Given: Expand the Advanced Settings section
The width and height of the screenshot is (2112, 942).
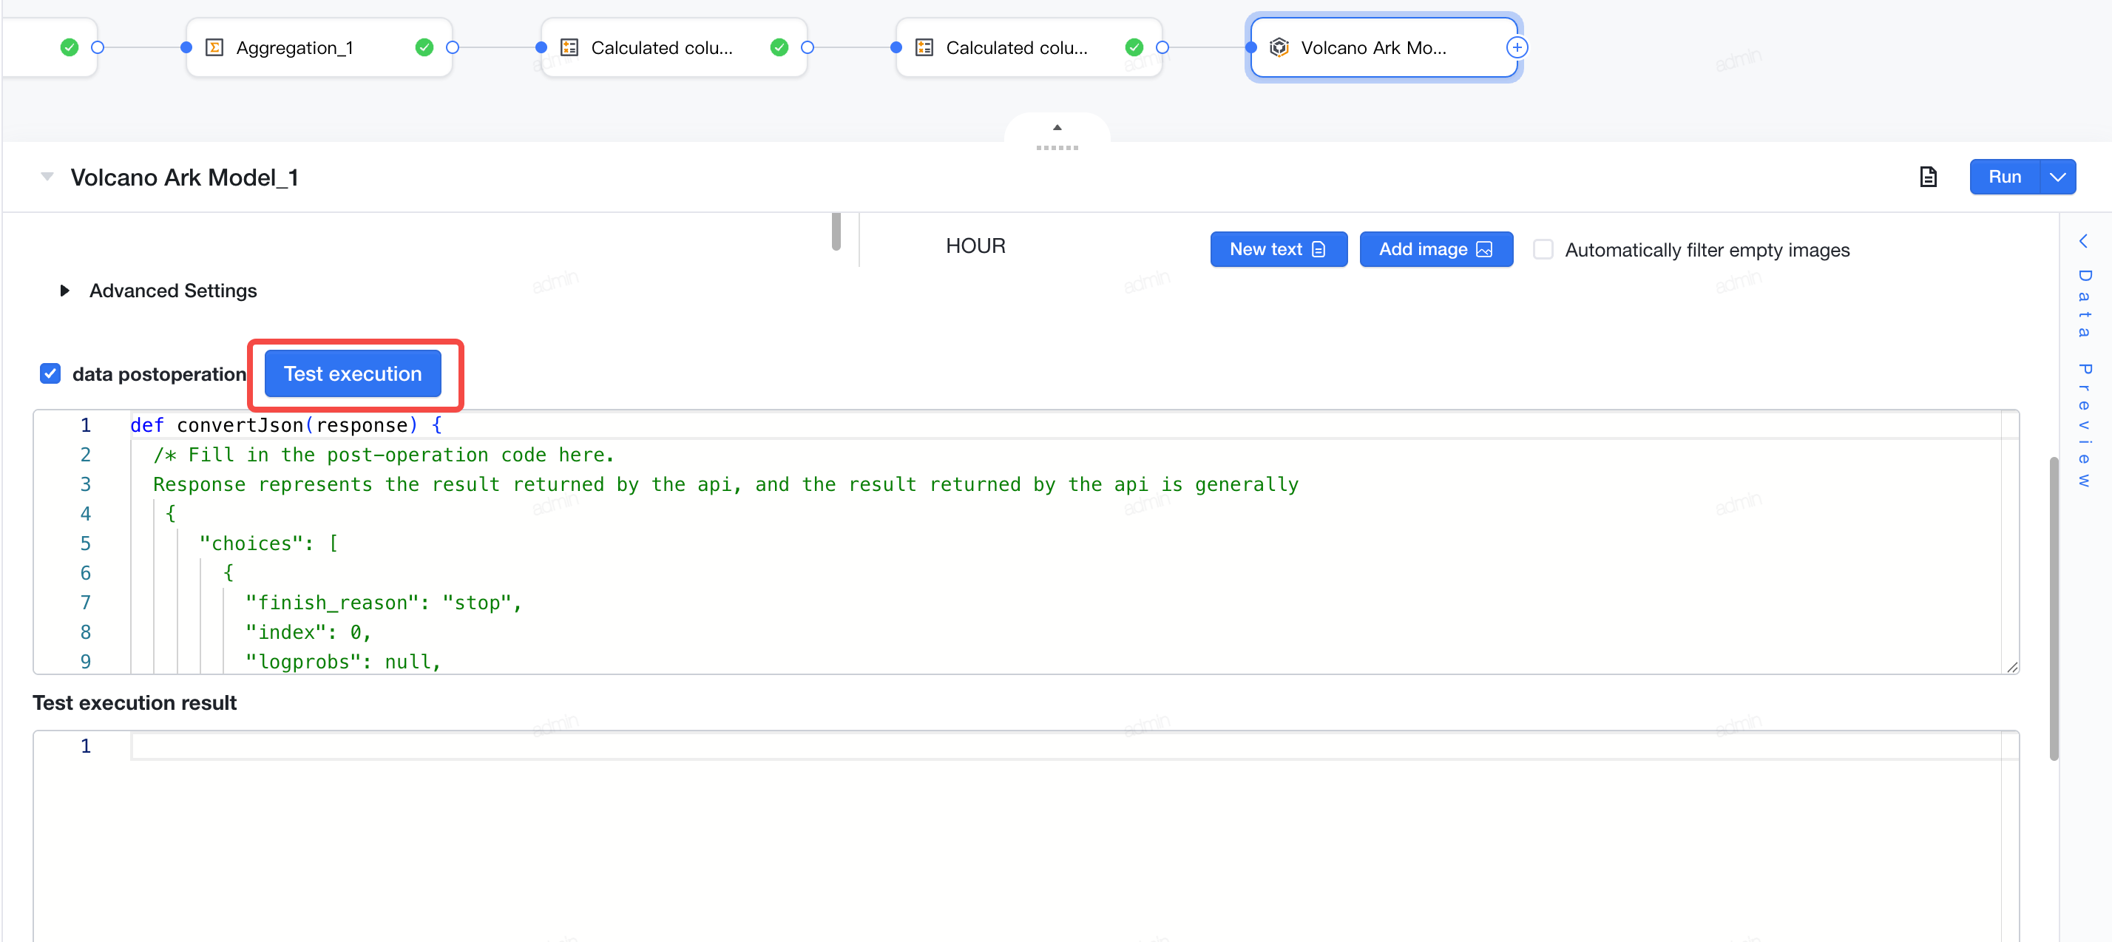Looking at the screenshot, I should 65,291.
